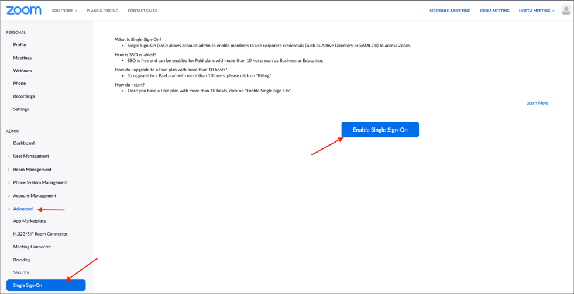
Task: Open Contact Sales page
Action: coord(142,11)
